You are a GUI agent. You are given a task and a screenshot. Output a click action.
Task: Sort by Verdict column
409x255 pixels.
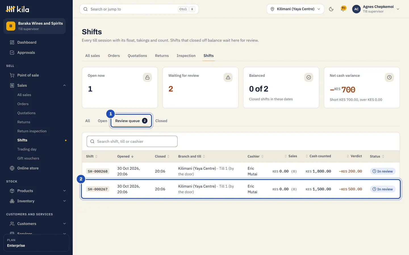point(354,156)
